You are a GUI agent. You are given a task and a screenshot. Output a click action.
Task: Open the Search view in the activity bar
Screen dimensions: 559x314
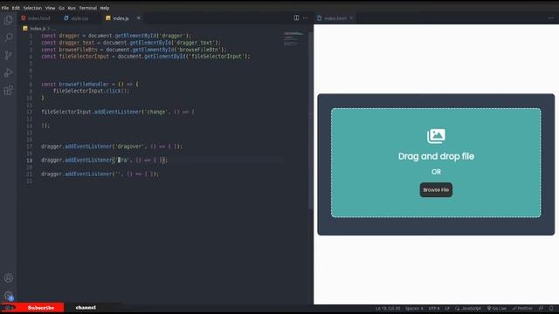tap(8, 38)
